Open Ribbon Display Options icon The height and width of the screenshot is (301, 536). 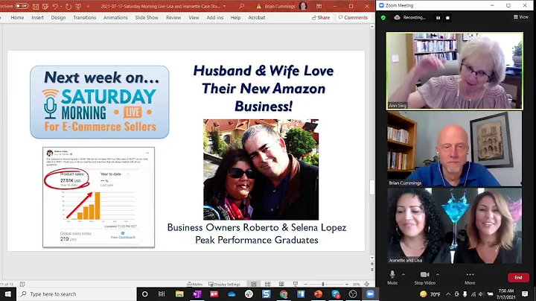pos(319,6)
